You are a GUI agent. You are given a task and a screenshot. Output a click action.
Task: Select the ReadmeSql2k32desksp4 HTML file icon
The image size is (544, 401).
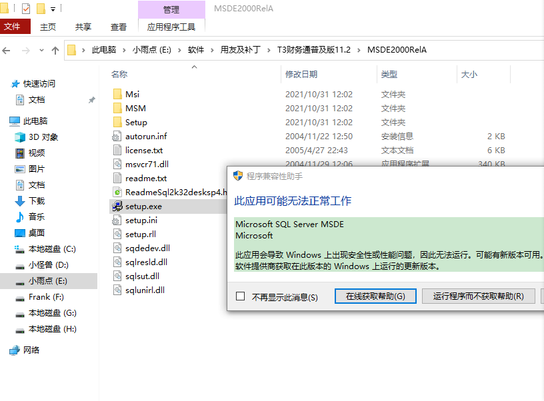117,193
